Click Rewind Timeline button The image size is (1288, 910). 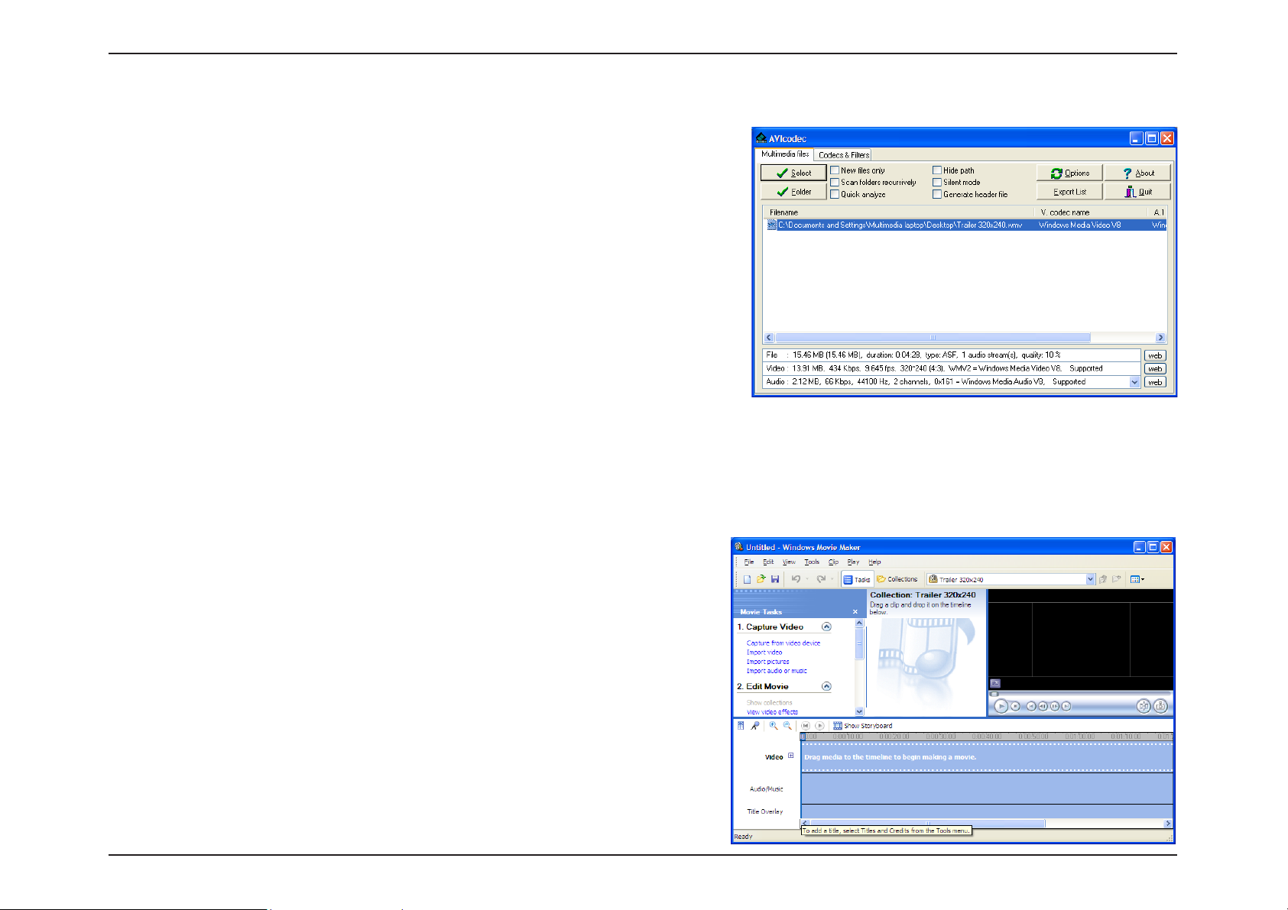[x=806, y=726]
